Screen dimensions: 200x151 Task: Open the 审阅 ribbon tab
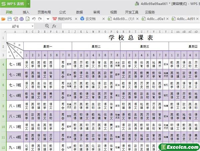tap(97, 12)
